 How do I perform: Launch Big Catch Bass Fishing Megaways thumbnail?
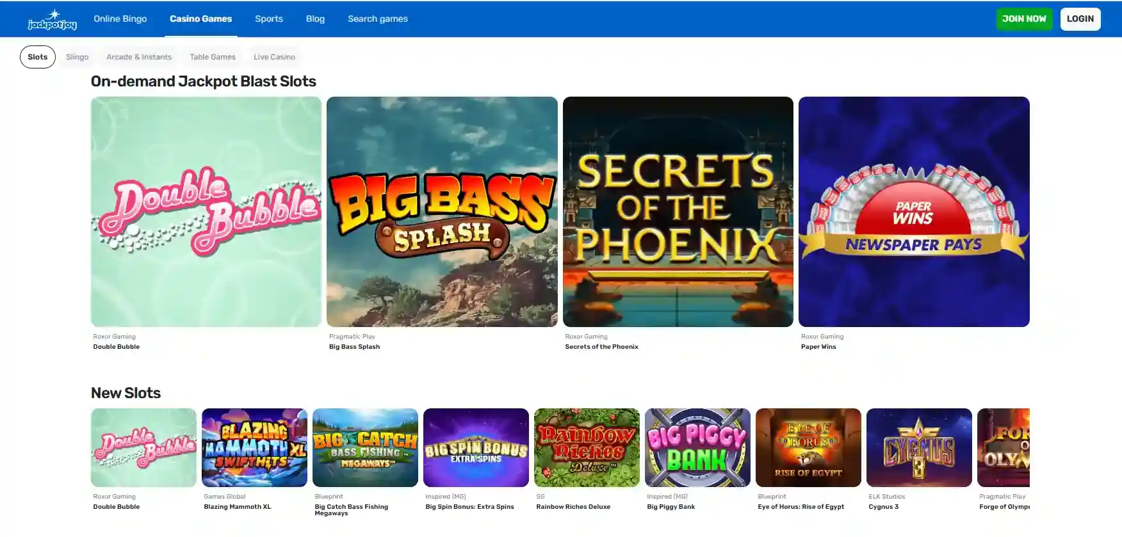coord(365,448)
